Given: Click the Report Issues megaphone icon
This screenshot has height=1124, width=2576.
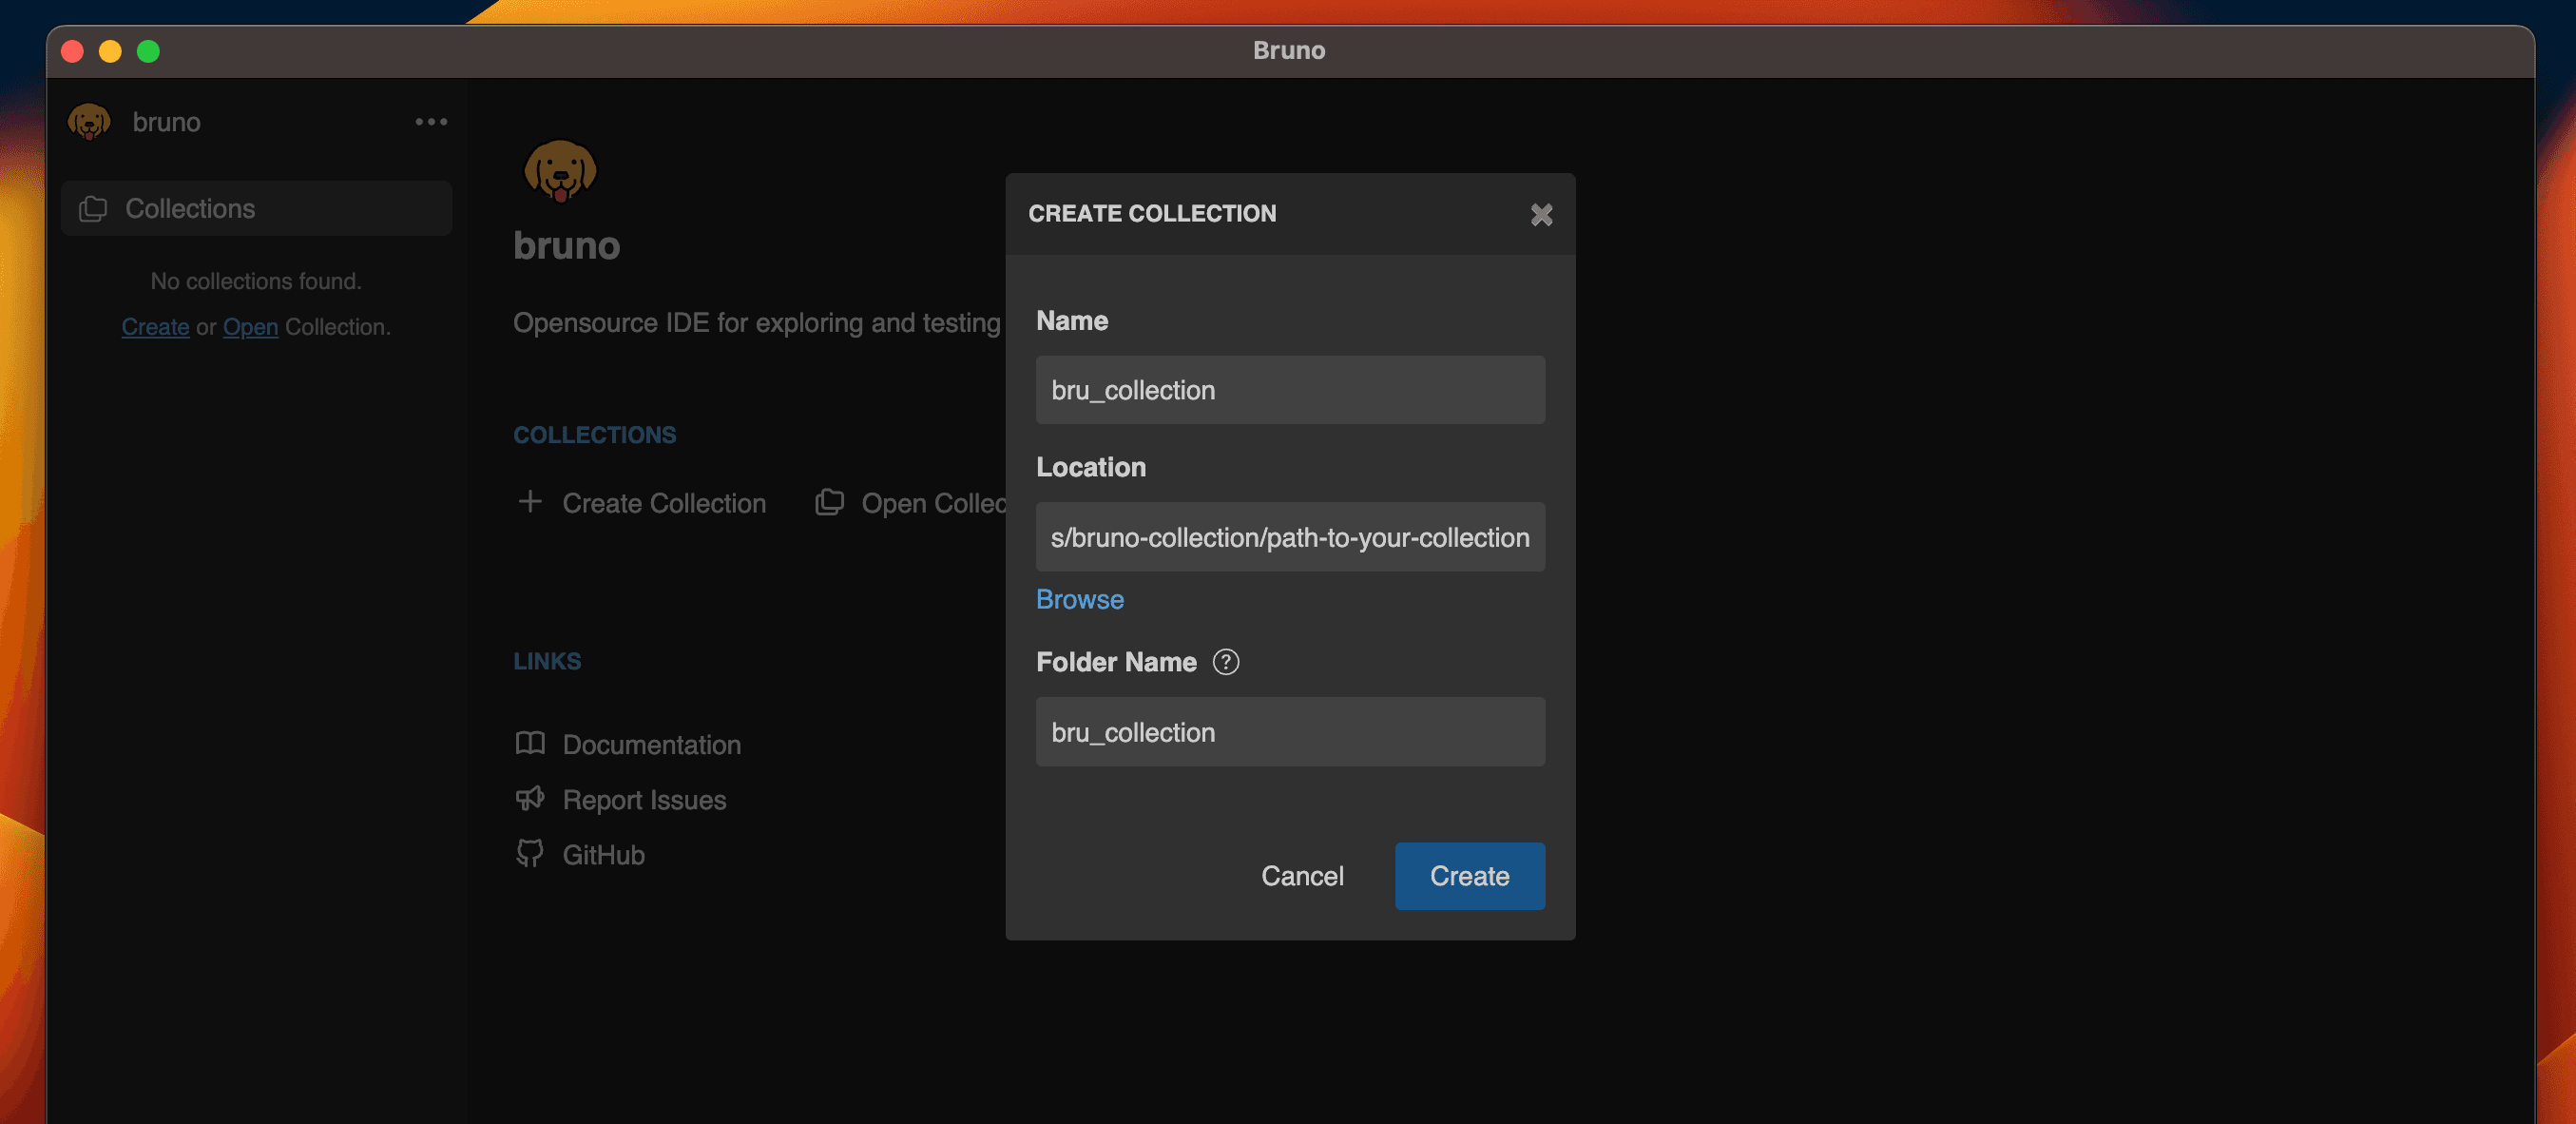Looking at the screenshot, I should point(529,801).
